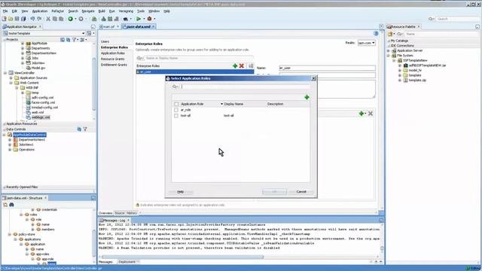This screenshot has height=271, width=482.
Task: Select Users in the security editor sidebar
Action: point(105,41)
